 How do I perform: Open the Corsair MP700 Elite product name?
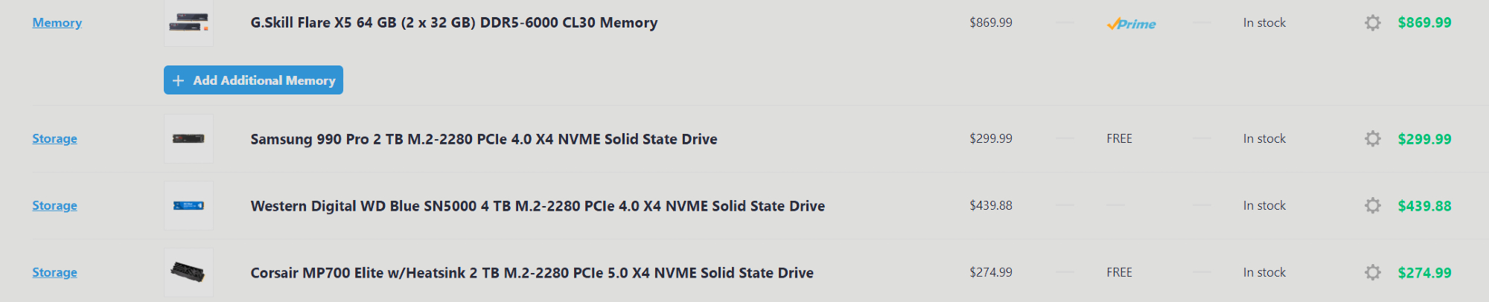pyautogui.click(x=532, y=273)
